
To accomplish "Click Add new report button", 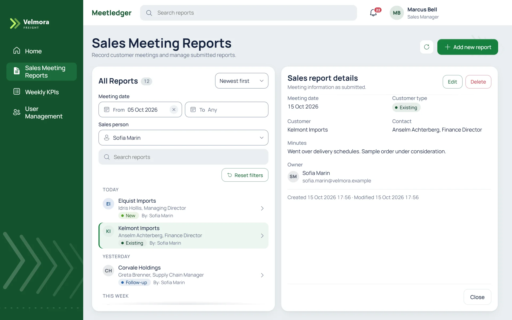I will pos(467,47).
